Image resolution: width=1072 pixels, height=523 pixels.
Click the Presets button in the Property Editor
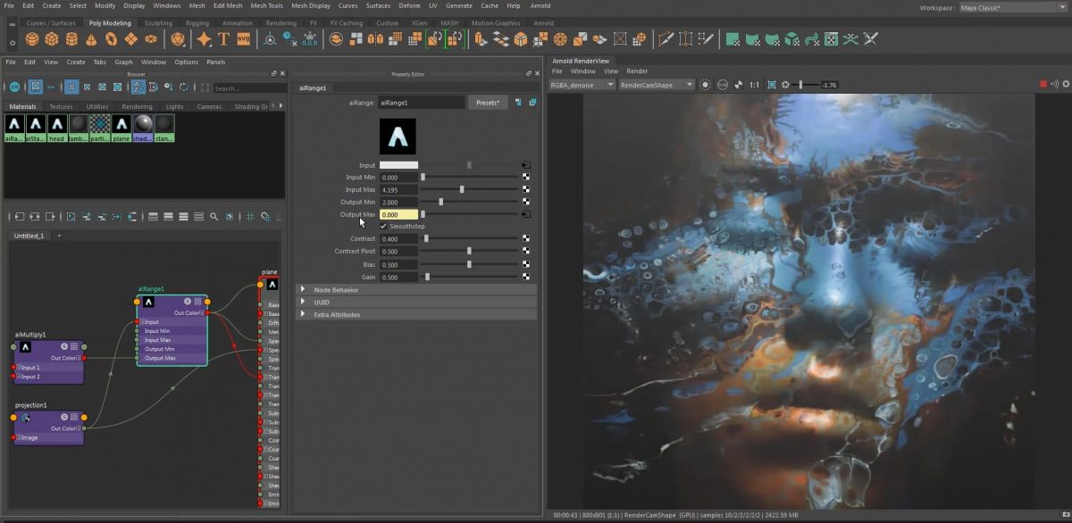[x=486, y=102]
